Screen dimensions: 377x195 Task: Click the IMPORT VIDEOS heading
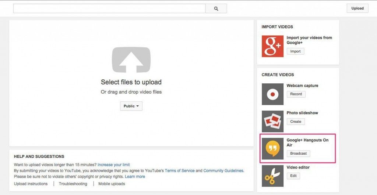click(277, 27)
